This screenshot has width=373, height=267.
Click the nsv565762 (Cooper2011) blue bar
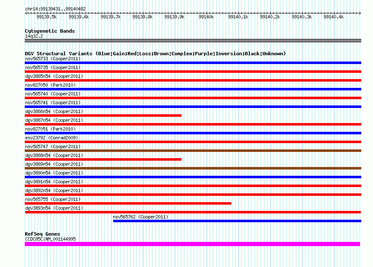(x=237, y=221)
